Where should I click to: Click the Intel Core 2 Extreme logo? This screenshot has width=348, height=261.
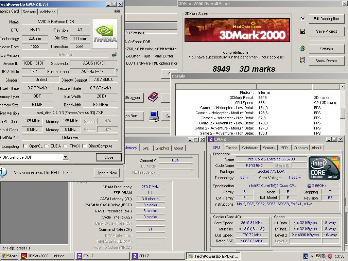pos(324,168)
